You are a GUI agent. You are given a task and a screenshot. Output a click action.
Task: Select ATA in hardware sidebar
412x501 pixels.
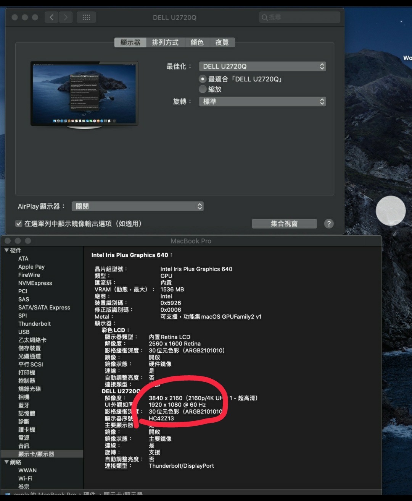(x=23, y=259)
